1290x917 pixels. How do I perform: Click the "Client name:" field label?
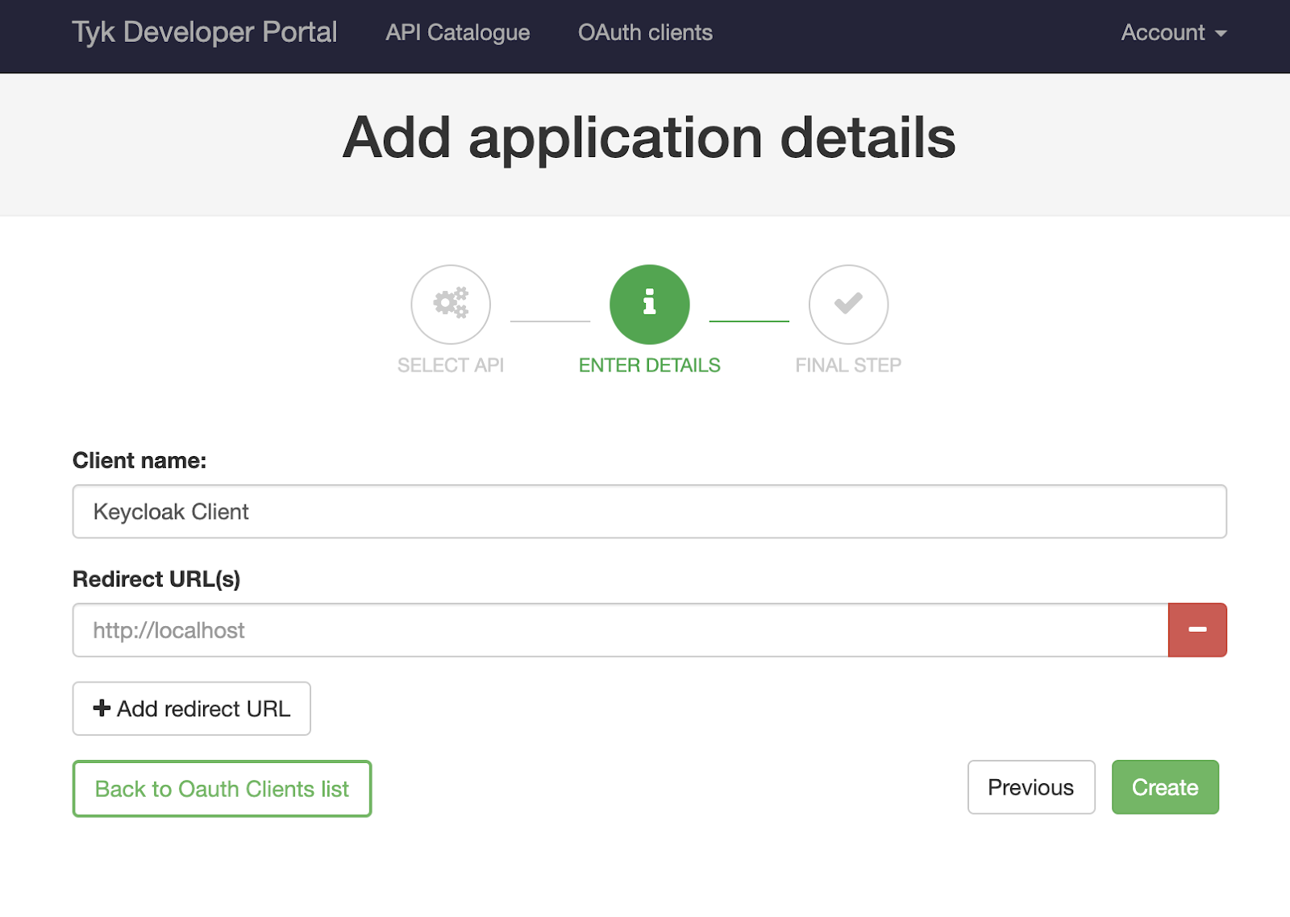click(139, 460)
